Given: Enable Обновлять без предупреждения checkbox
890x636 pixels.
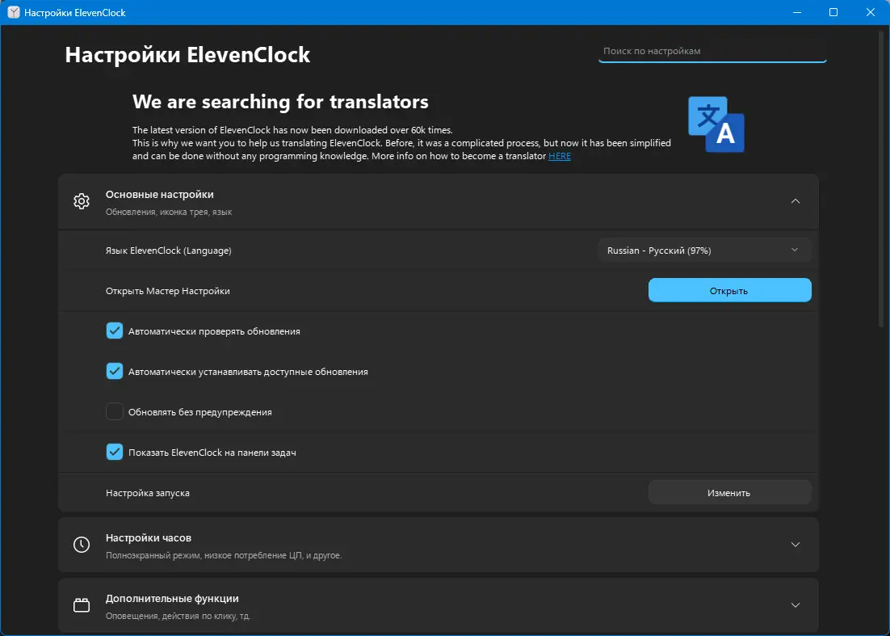Looking at the screenshot, I should [115, 411].
